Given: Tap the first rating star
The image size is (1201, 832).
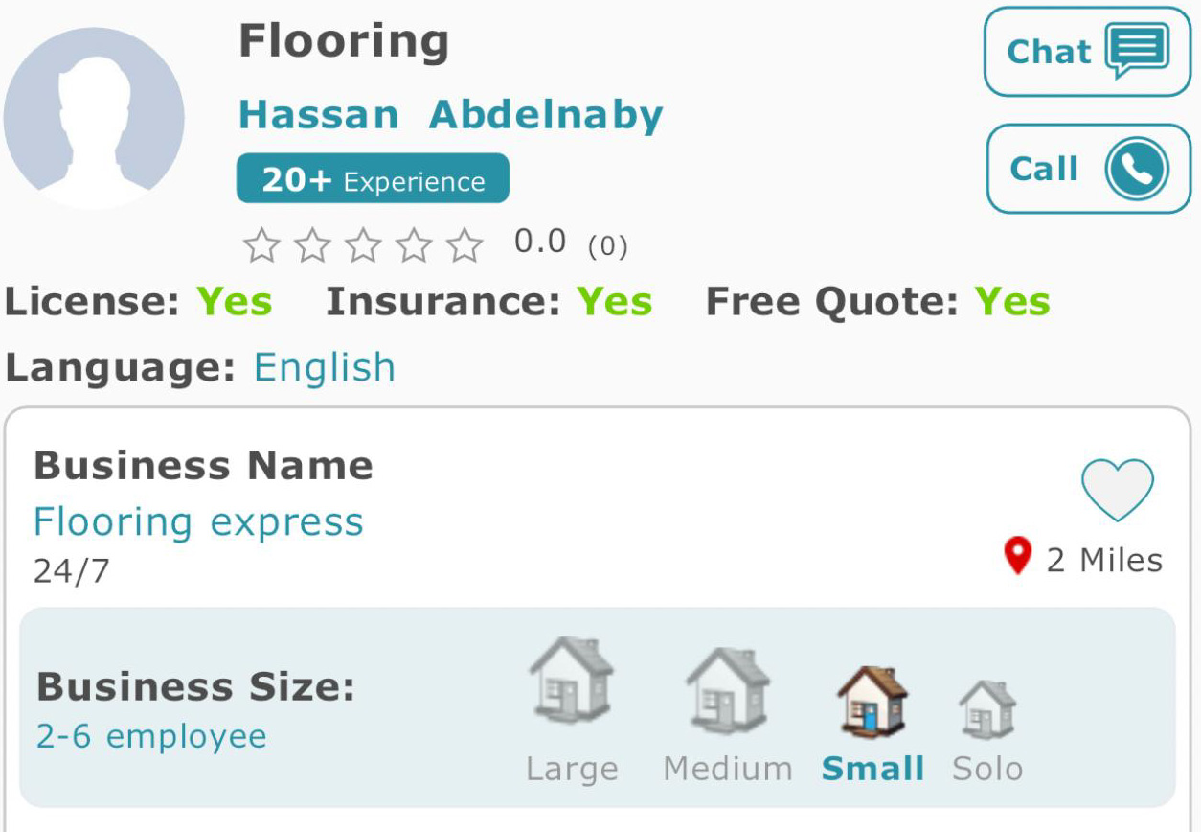Looking at the screenshot, I should click(x=260, y=244).
